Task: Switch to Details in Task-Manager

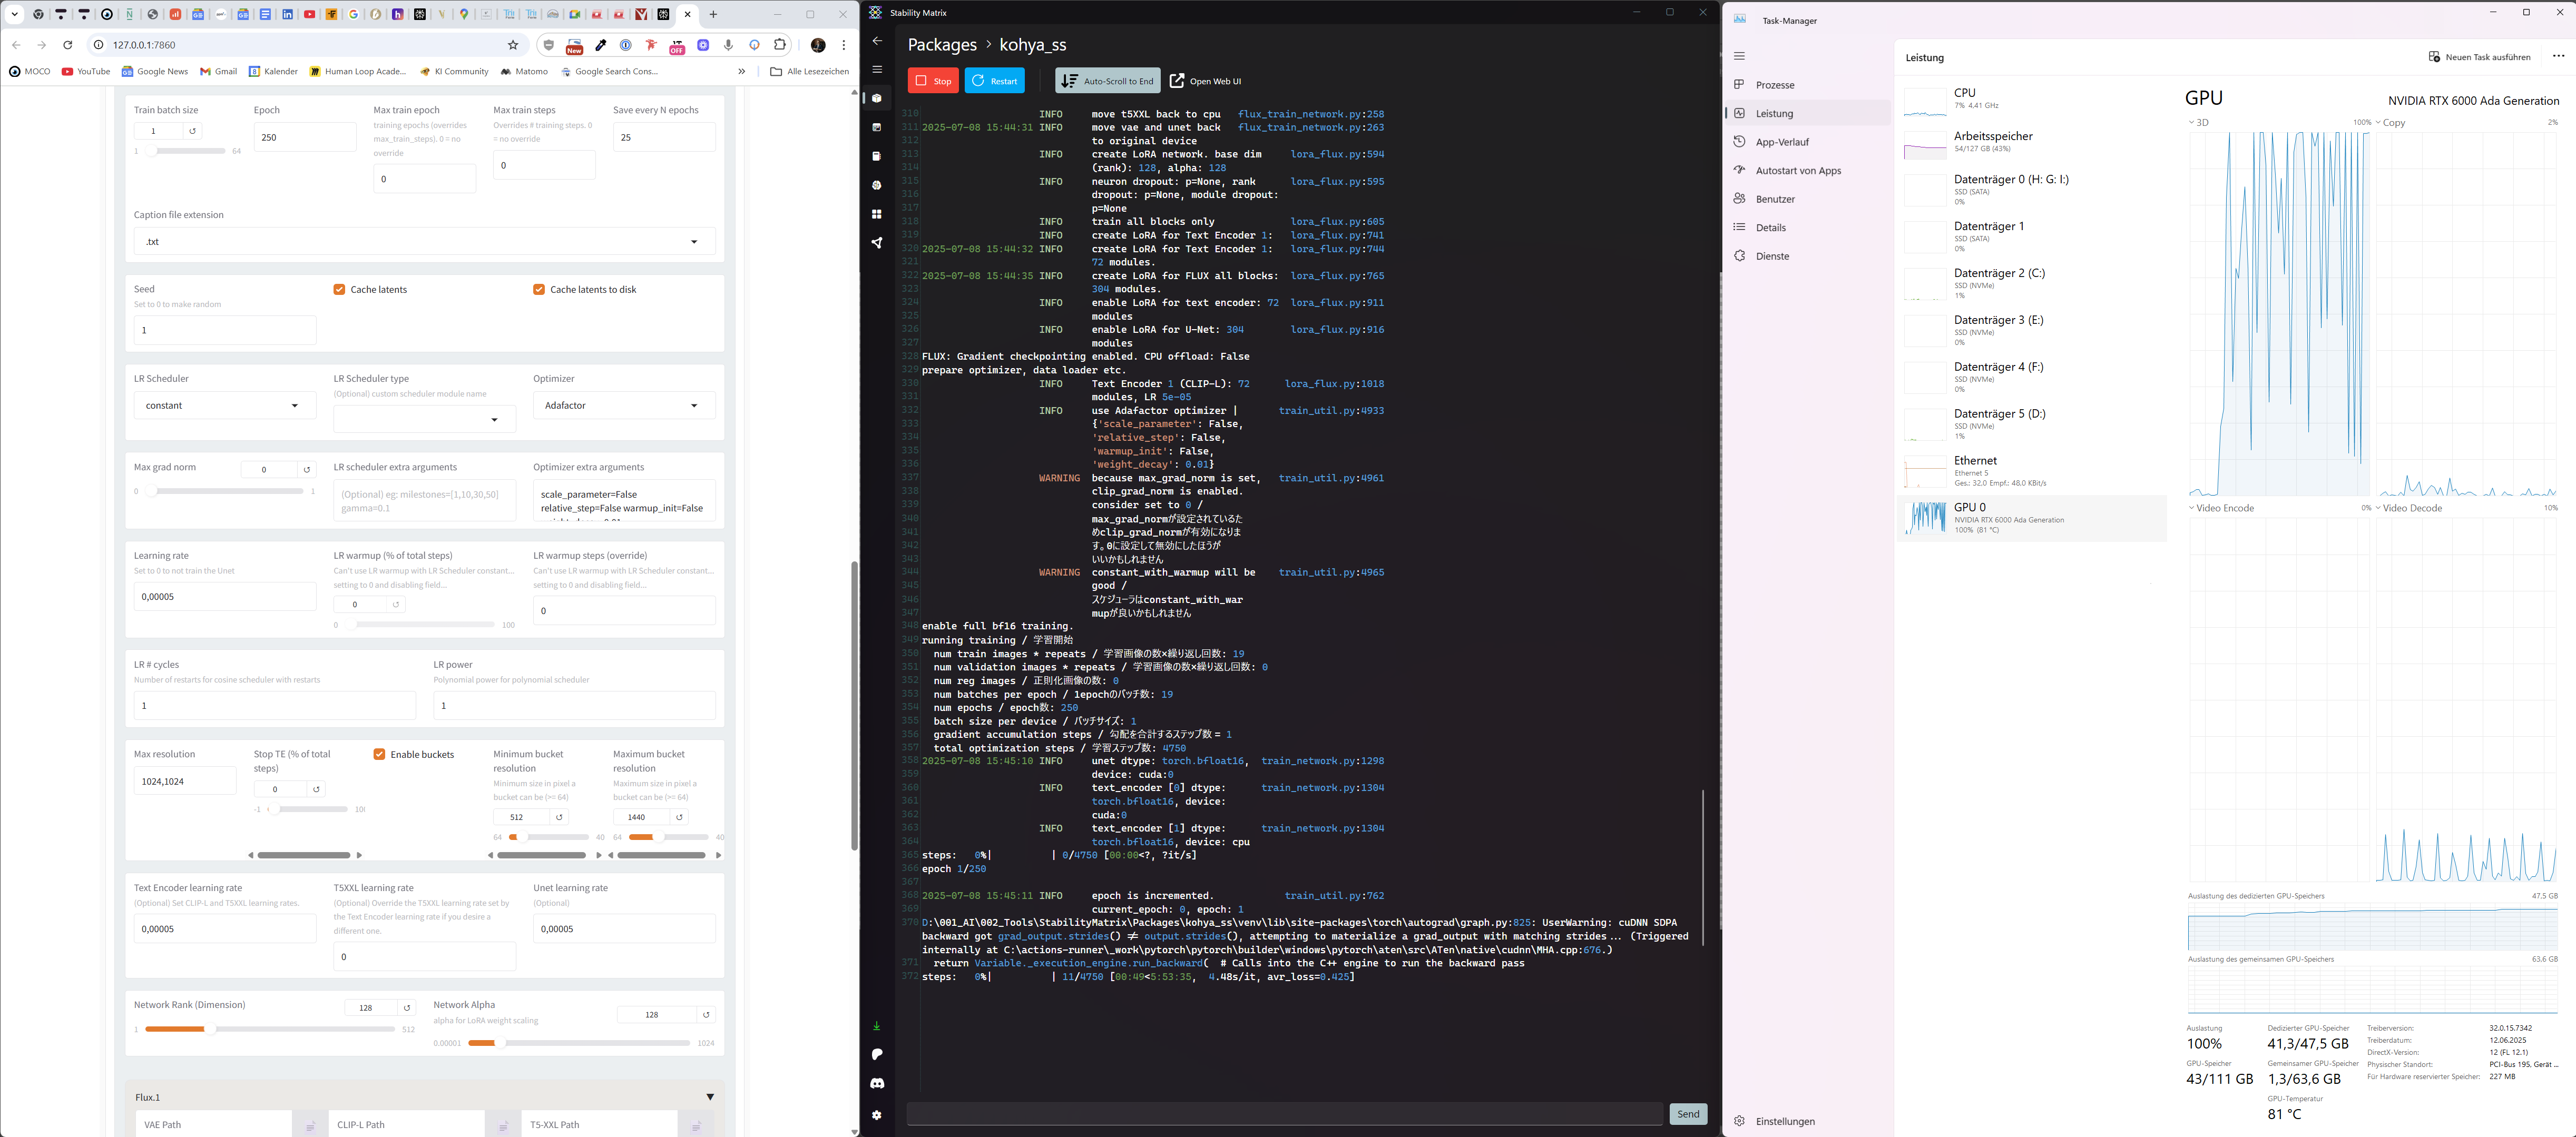Action: click(1770, 228)
